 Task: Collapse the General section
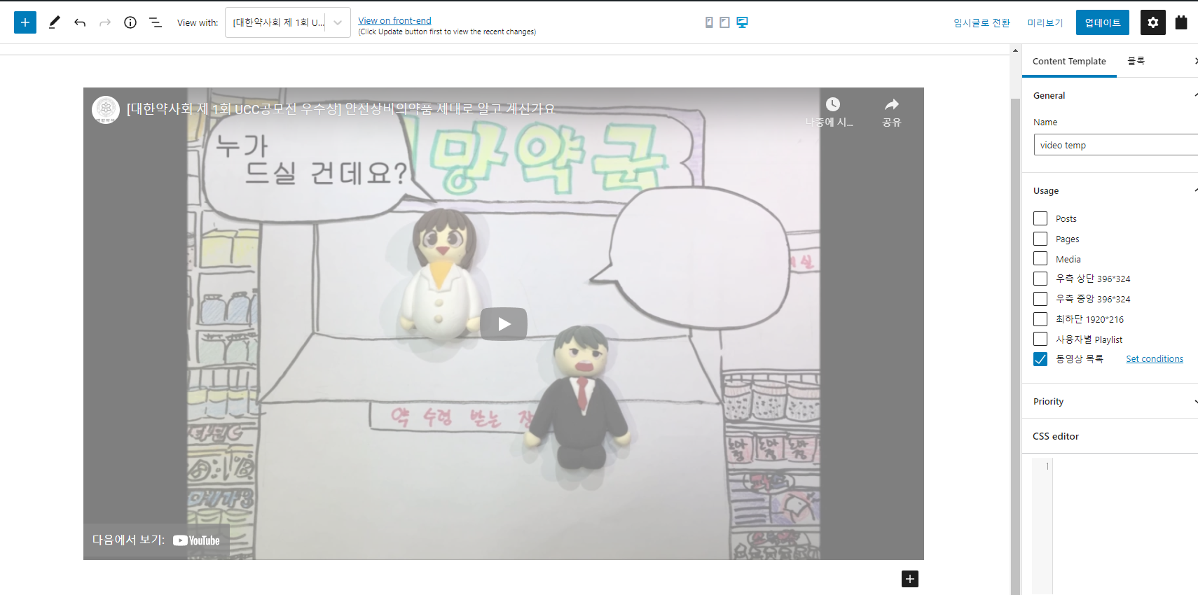click(x=1110, y=95)
